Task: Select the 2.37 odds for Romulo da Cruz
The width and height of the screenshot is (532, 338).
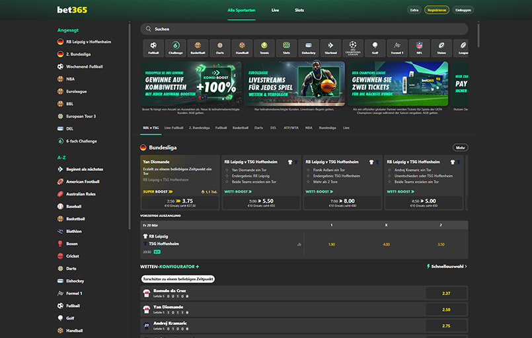Action: 446,293
